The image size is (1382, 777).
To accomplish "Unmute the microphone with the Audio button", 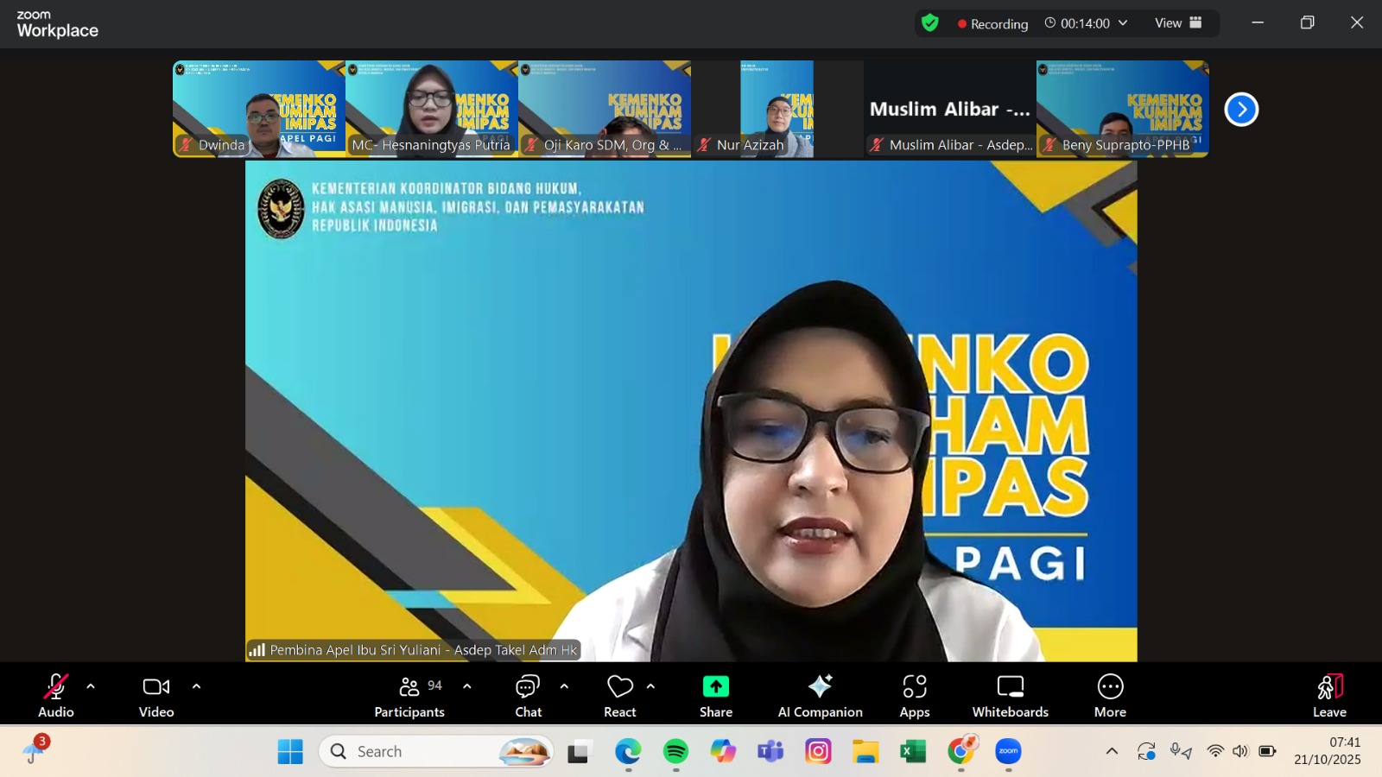I will click(56, 695).
